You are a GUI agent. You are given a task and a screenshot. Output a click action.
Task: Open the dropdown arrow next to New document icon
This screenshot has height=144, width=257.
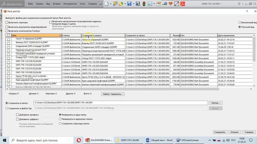111,4
